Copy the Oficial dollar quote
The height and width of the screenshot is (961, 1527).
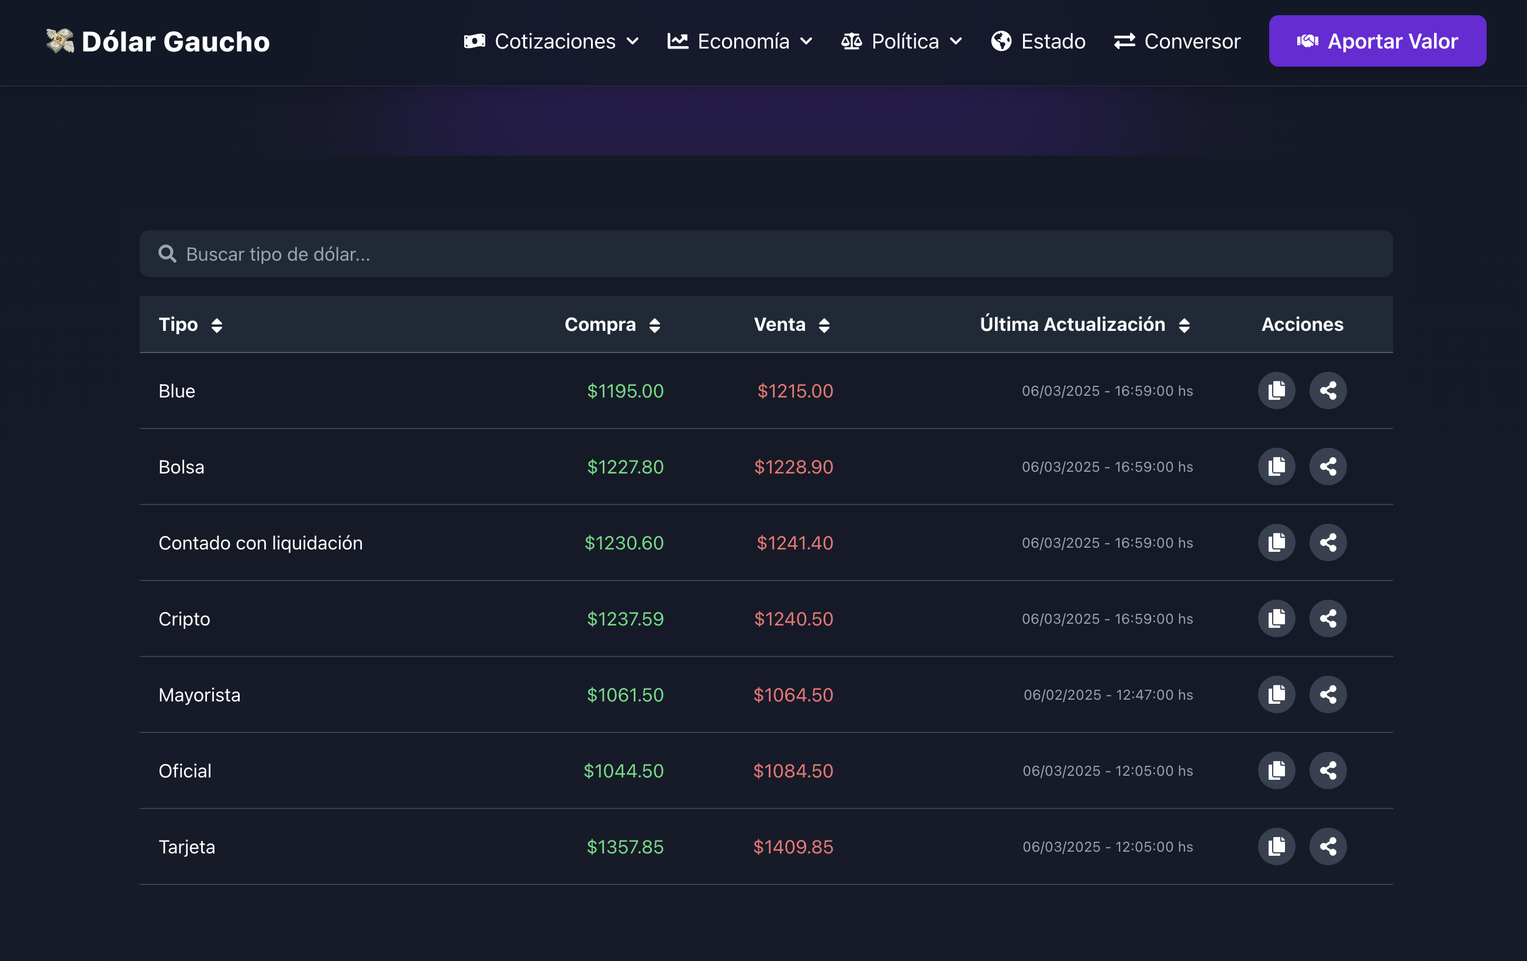click(1277, 771)
